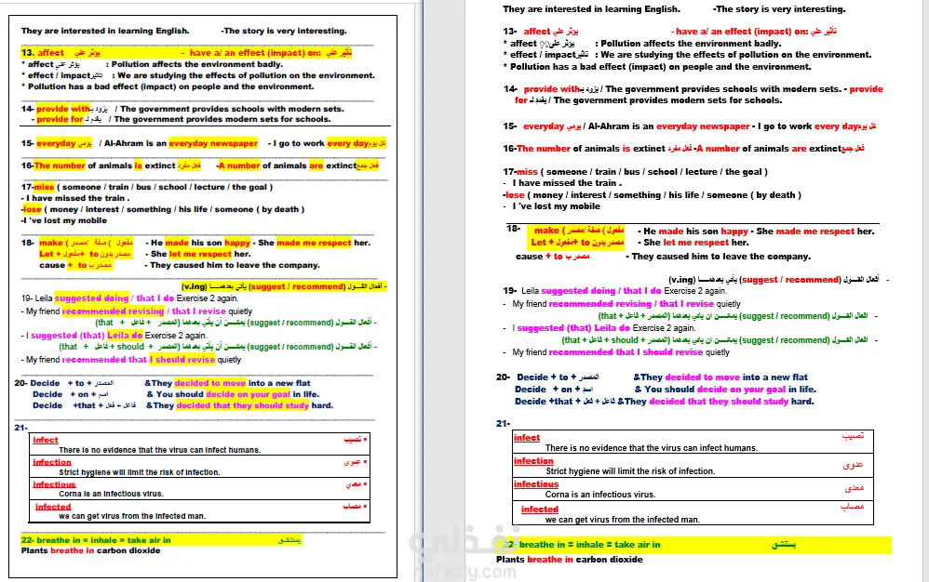Click underlined 'infection' in right page table

pyautogui.click(x=533, y=461)
